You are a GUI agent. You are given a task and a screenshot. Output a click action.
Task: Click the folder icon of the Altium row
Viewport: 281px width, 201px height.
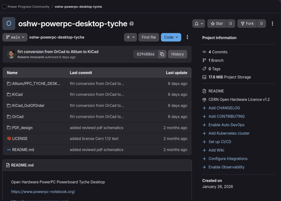[x=9, y=83]
